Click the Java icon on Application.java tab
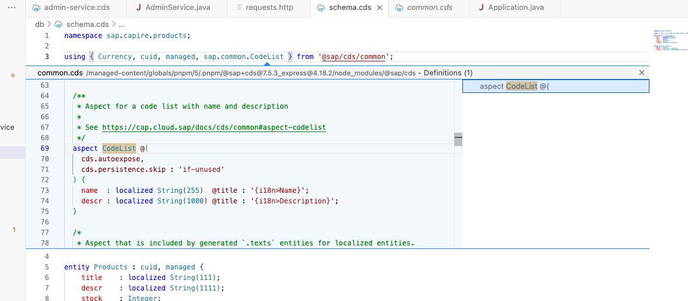The height and width of the screenshot is (301, 688). [480, 8]
